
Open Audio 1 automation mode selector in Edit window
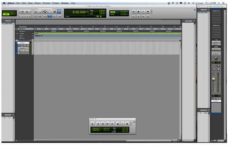25,51
